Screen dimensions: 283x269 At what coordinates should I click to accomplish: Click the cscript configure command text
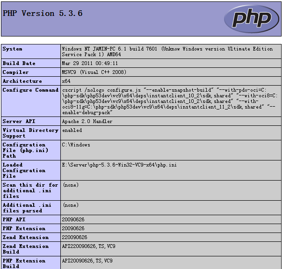pos(170,101)
